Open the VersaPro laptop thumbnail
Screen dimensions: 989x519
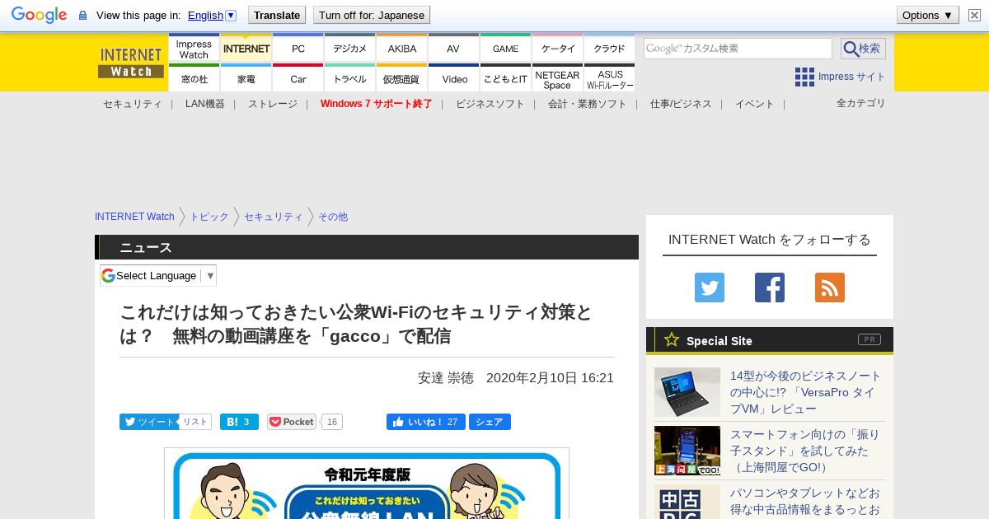click(x=687, y=392)
